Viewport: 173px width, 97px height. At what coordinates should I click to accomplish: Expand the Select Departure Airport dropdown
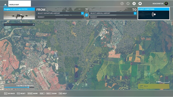(x=82, y=13)
